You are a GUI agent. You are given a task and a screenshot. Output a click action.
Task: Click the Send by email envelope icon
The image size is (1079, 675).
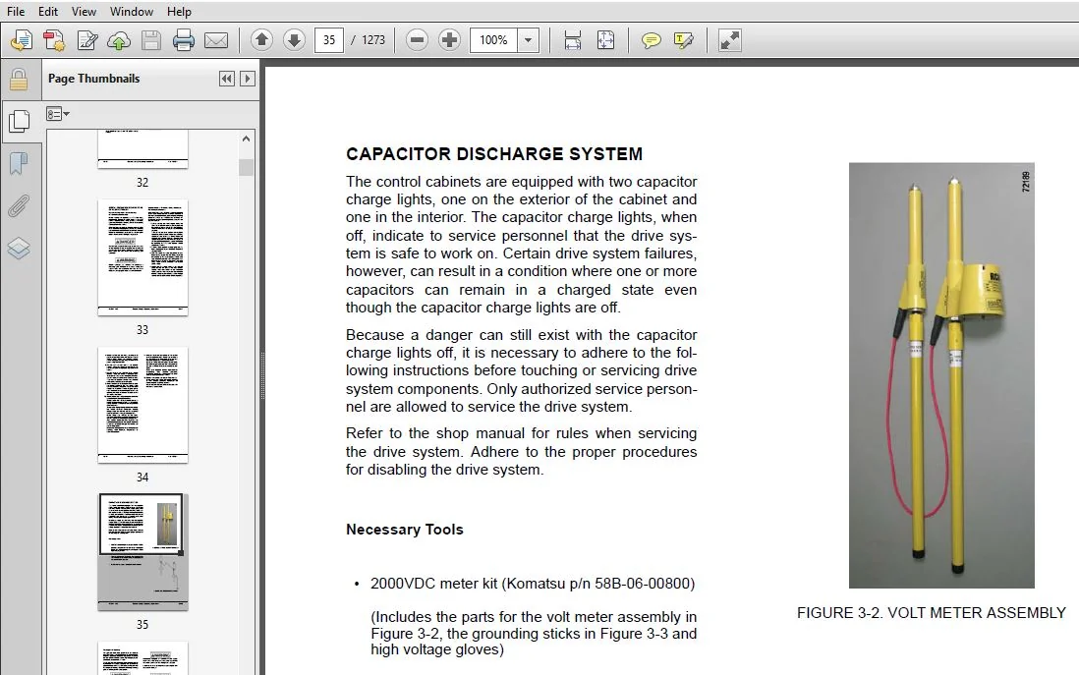216,40
